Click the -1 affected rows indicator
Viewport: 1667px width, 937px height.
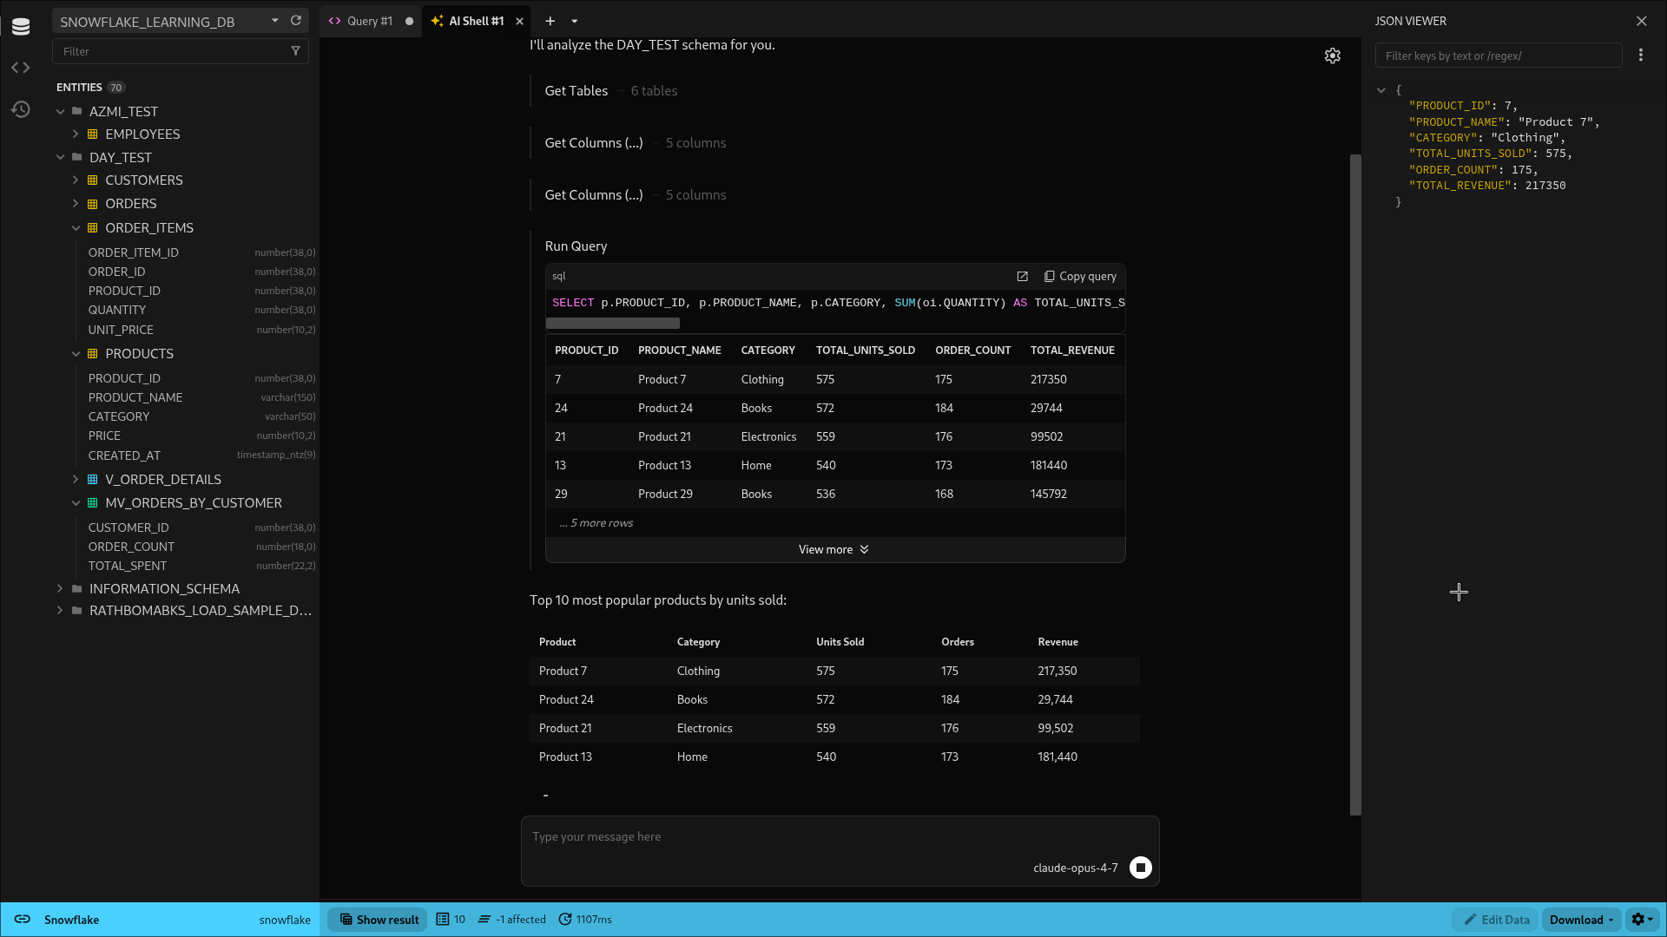tap(512, 920)
